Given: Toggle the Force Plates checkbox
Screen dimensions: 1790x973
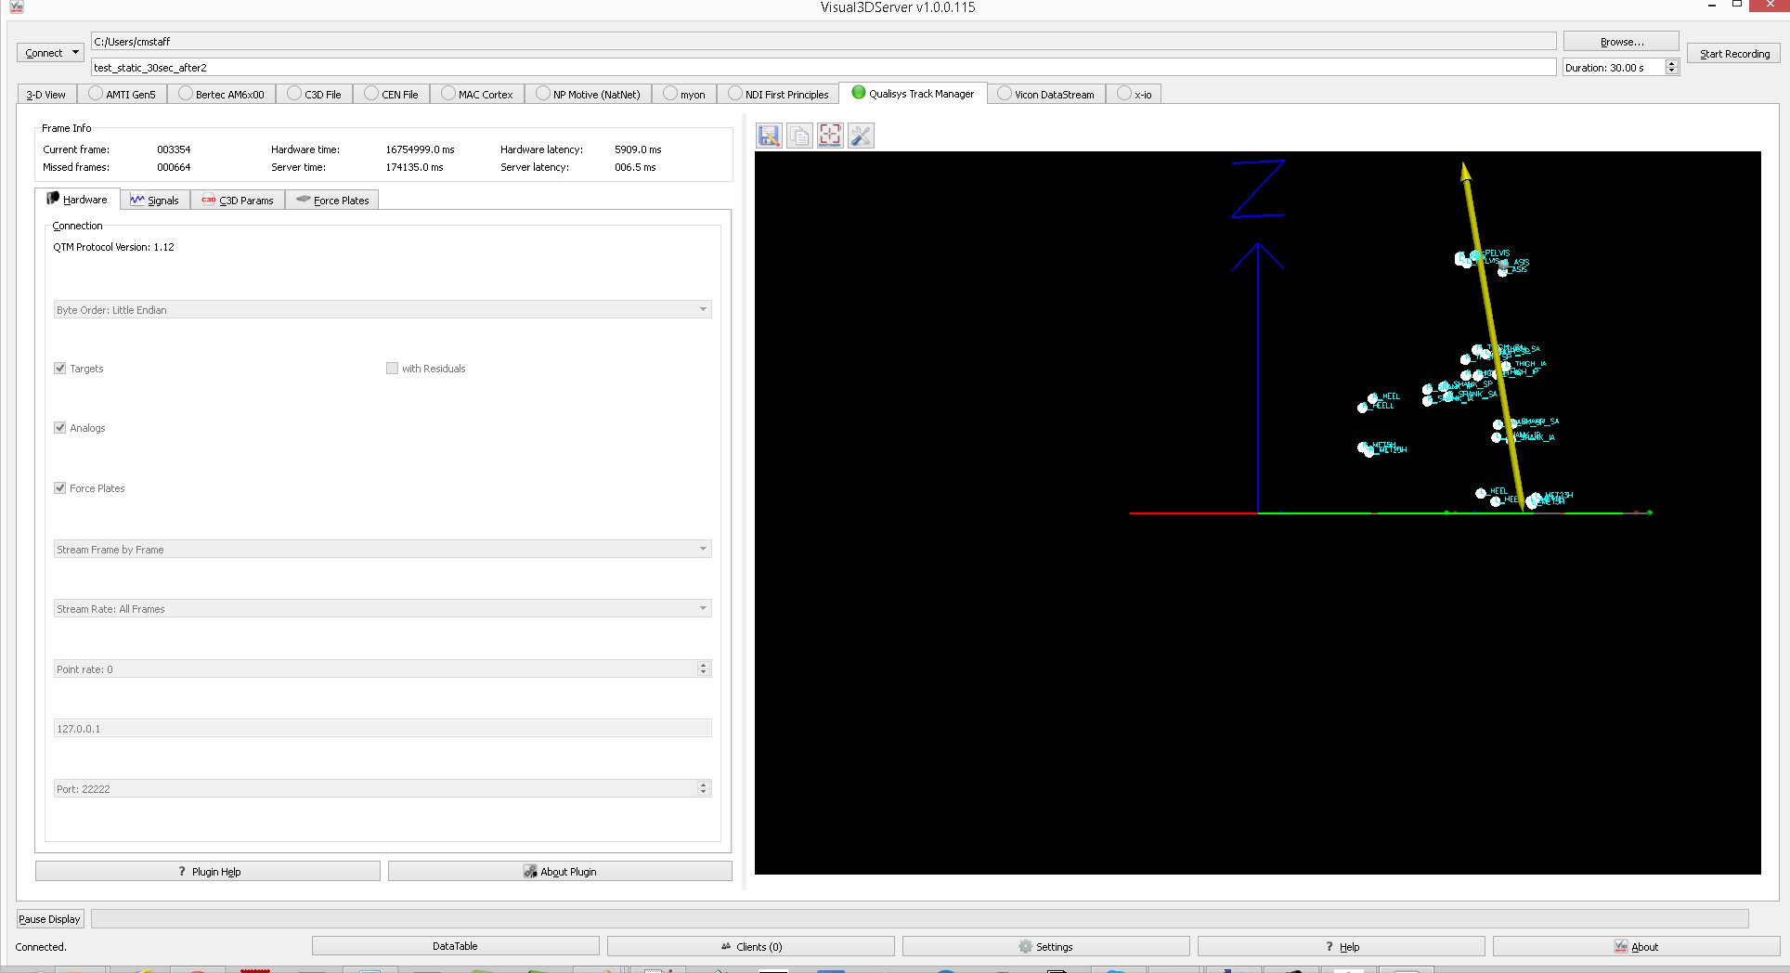Looking at the screenshot, I should 60,487.
